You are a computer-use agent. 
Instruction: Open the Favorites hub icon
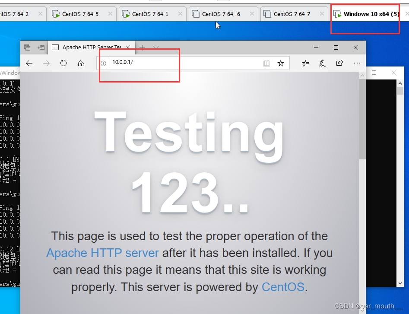pyautogui.click(x=305, y=63)
